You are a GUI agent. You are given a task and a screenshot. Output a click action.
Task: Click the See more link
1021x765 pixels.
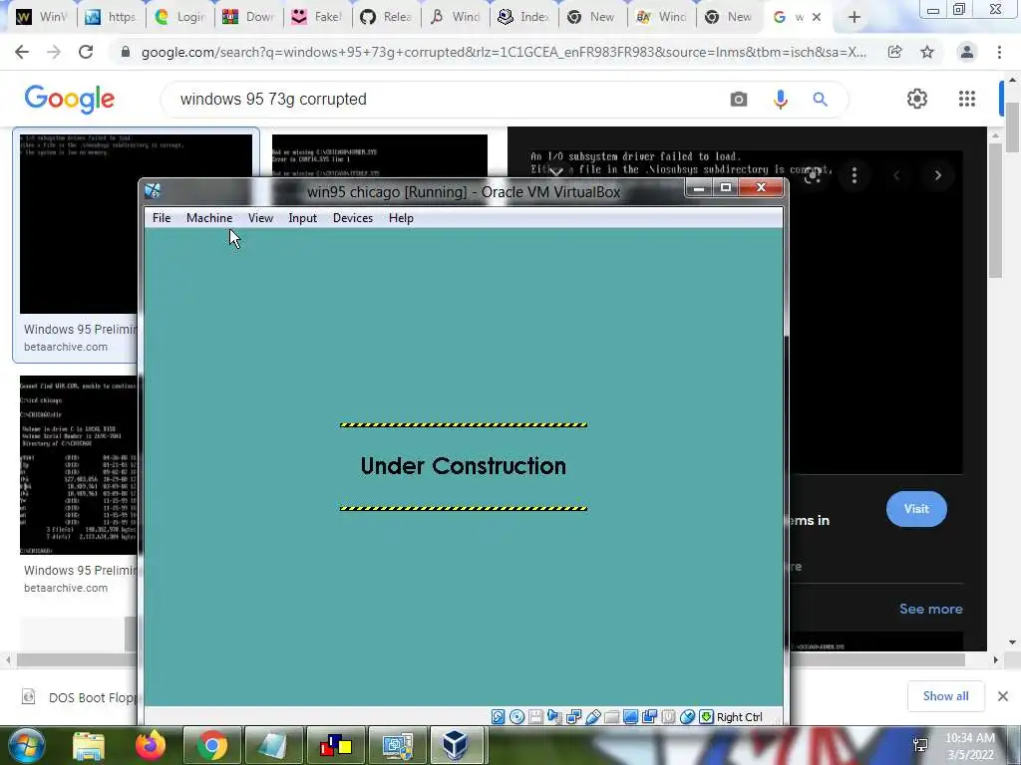click(x=930, y=609)
